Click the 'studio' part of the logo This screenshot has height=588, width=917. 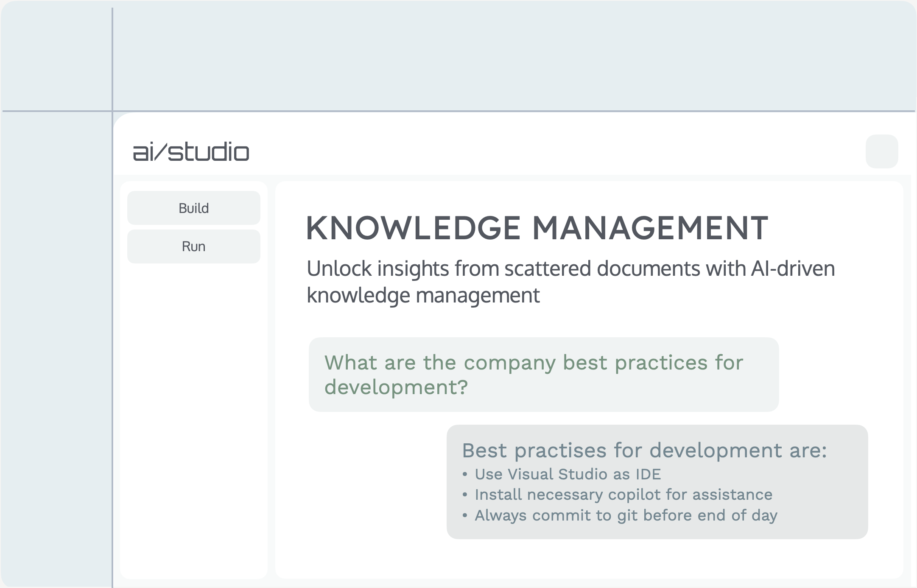209,152
